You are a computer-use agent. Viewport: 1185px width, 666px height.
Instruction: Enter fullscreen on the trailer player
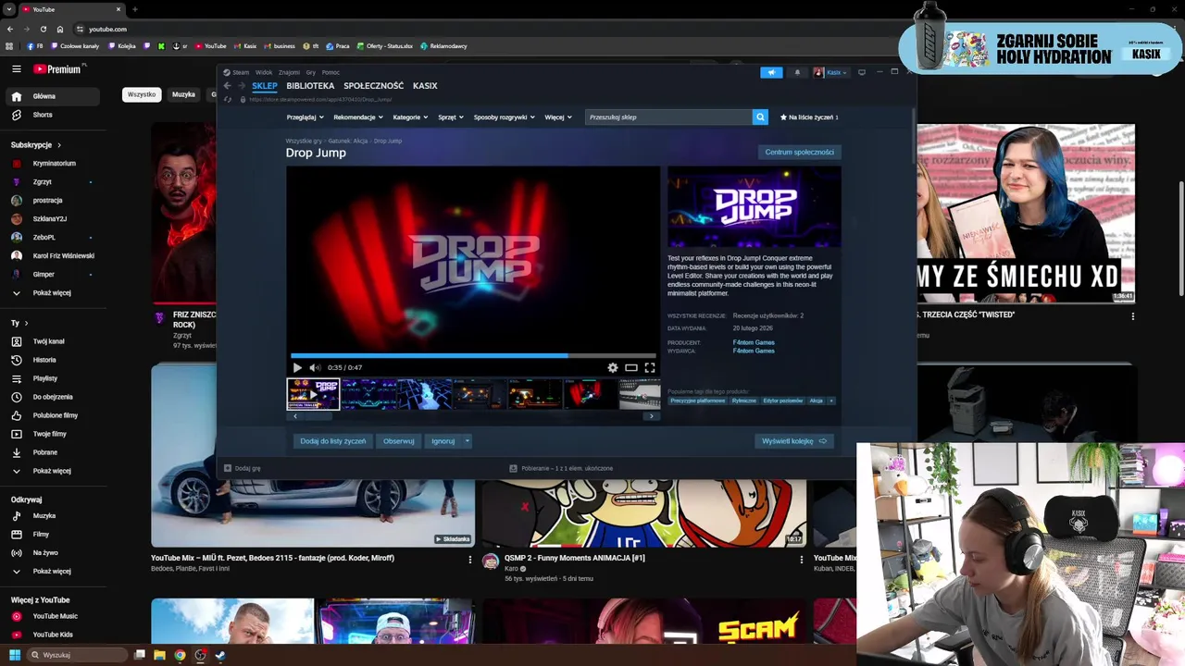649,367
